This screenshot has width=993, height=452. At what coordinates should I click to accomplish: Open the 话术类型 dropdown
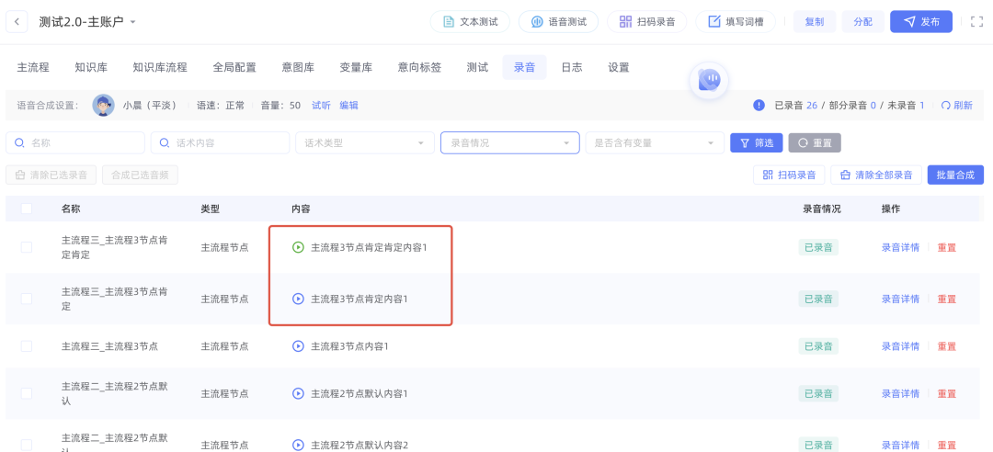click(364, 142)
